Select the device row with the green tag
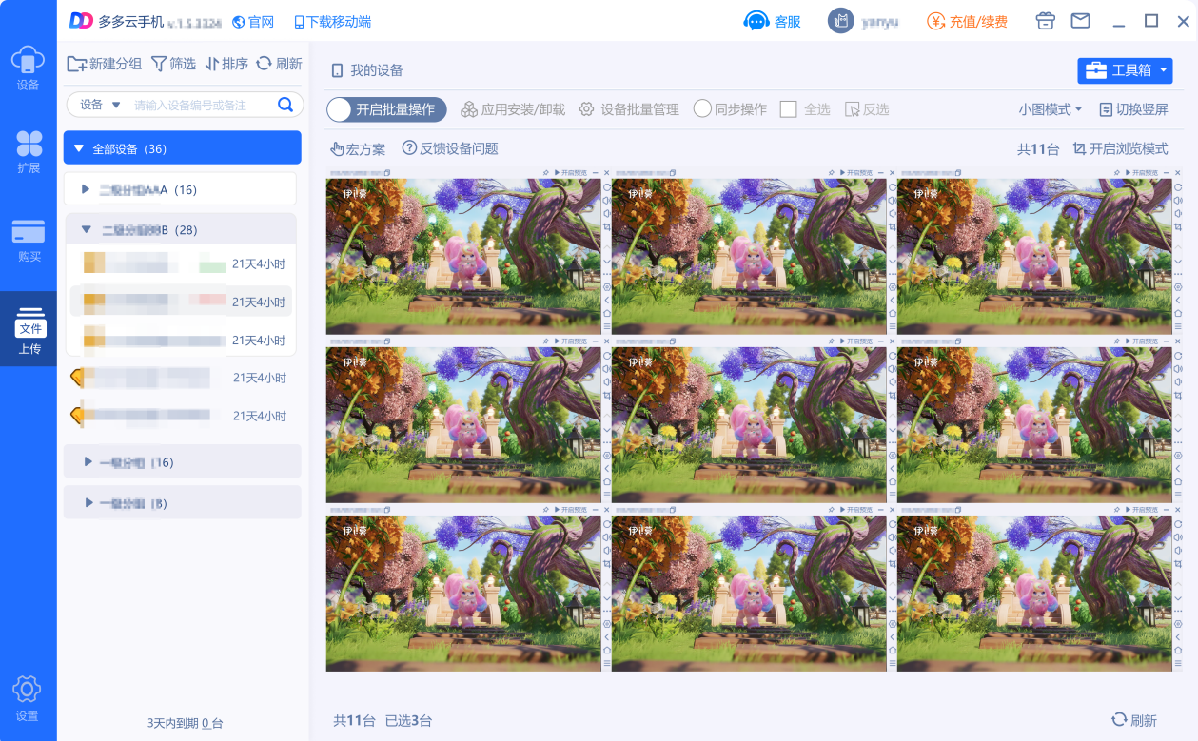Viewport: 1198px width, 741px height. [181, 263]
